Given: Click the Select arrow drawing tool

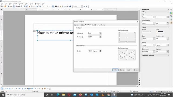Looking at the screenshot, I should [2, 89].
